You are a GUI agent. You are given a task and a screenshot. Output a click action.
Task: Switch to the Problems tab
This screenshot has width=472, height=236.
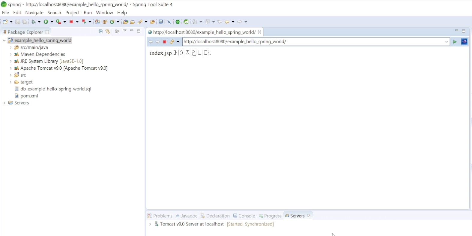click(160, 216)
